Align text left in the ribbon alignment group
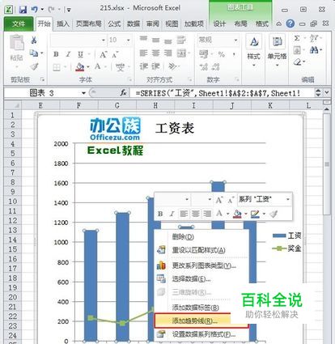This screenshot has width=335, height=344. (143, 53)
